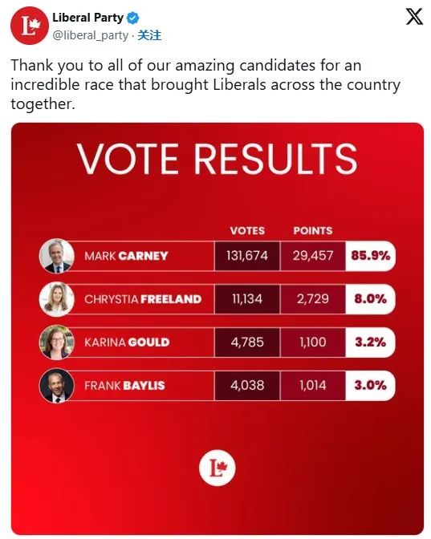Click the 85.9% result badge

click(371, 256)
